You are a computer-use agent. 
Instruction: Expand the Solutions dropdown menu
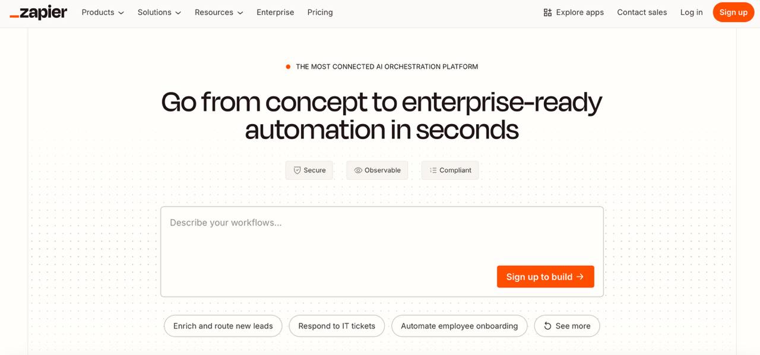coord(159,12)
